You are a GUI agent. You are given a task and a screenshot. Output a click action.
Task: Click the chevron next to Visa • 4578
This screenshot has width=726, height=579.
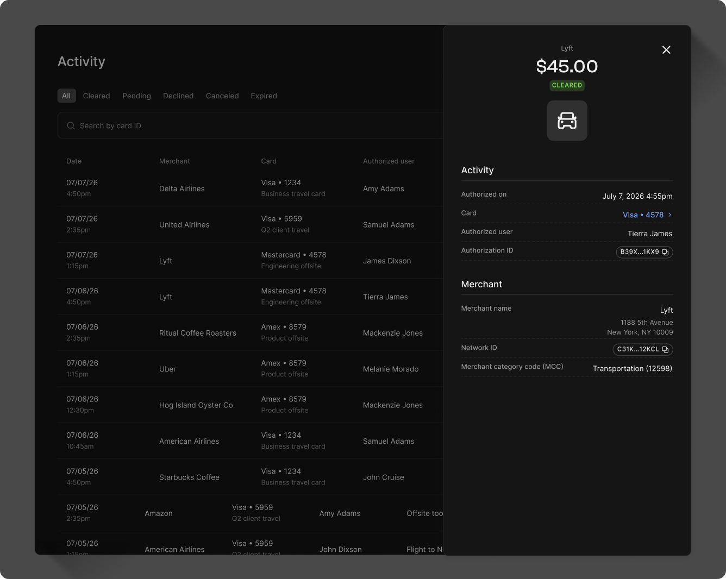pos(669,215)
